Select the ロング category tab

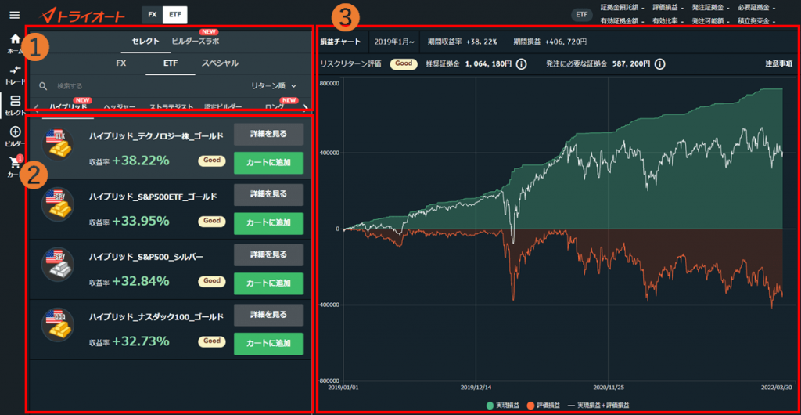(275, 106)
